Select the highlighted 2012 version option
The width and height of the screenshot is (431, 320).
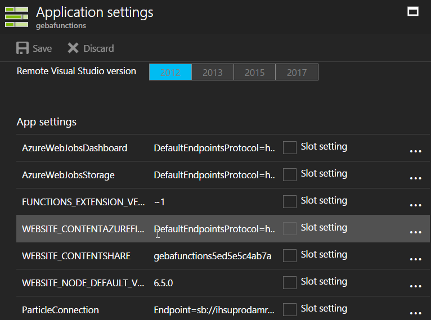click(x=170, y=73)
